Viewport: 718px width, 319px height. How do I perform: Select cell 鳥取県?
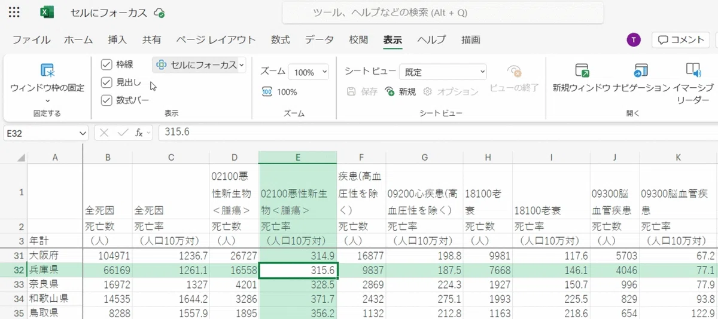tap(55, 312)
